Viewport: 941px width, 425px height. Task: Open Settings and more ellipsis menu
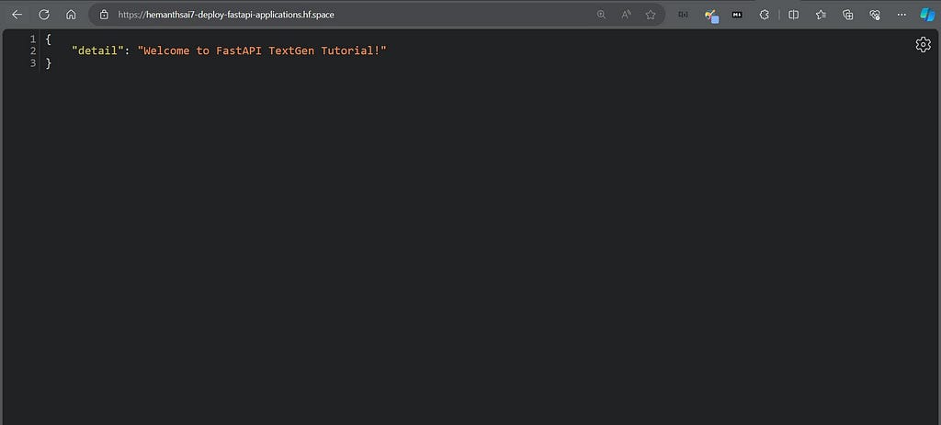point(901,15)
